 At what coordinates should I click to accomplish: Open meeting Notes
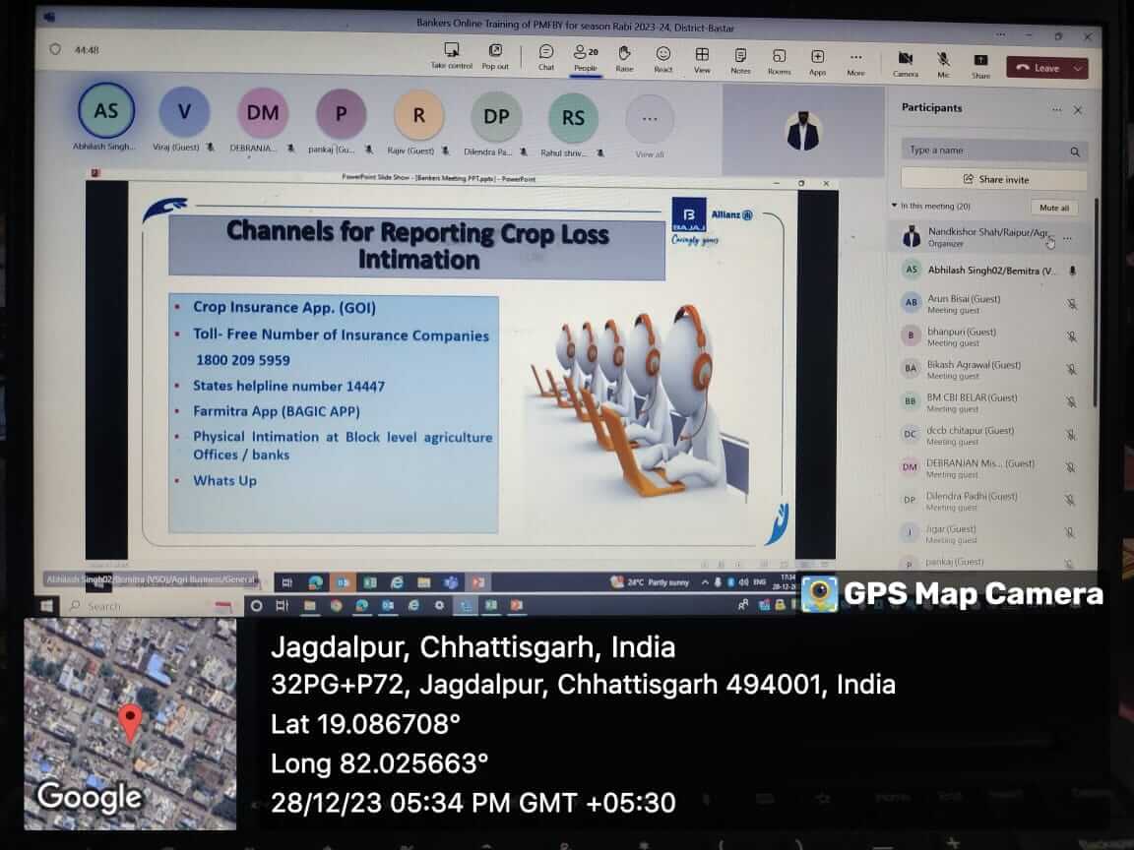[740, 56]
